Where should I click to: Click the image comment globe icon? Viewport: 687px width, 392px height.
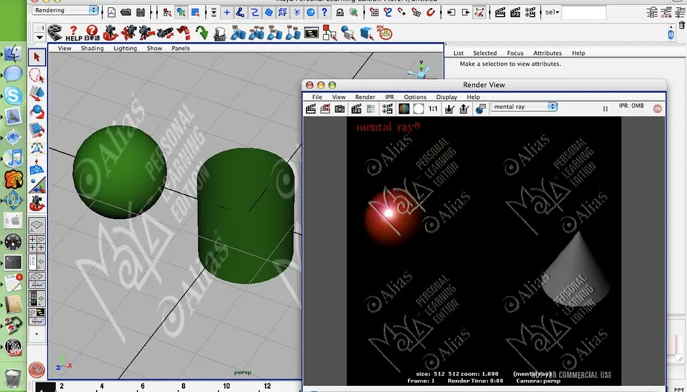[x=480, y=109]
